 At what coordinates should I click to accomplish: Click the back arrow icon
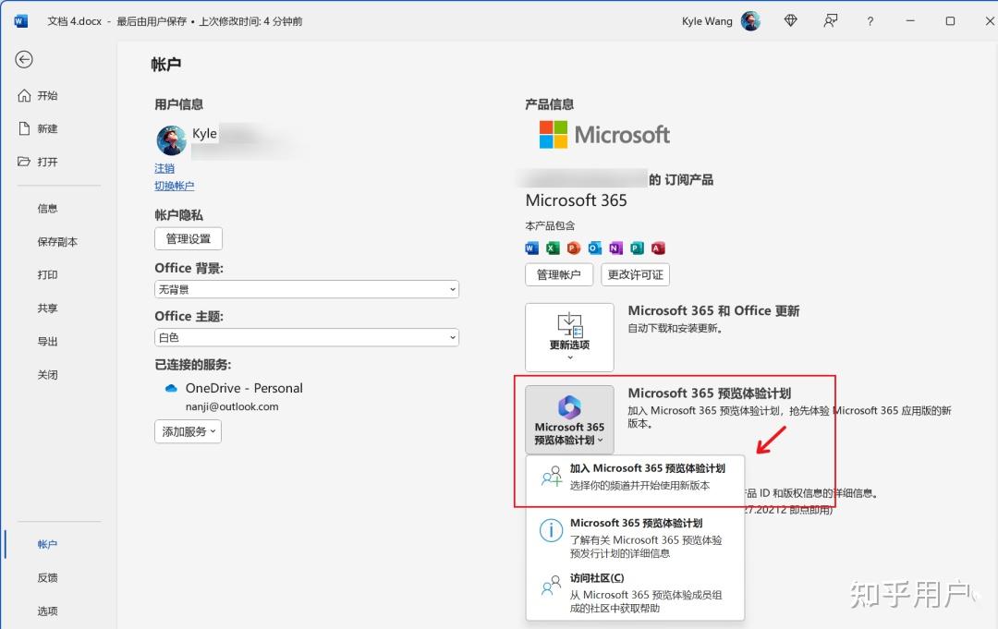coord(24,59)
